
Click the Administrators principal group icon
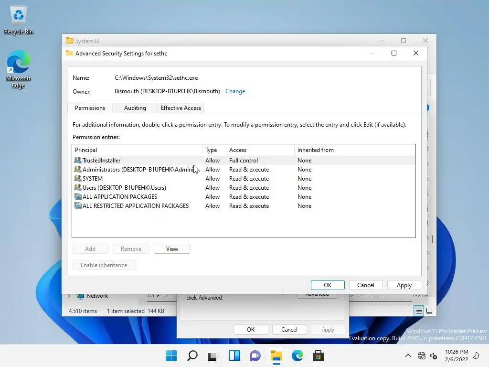(78, 170)
